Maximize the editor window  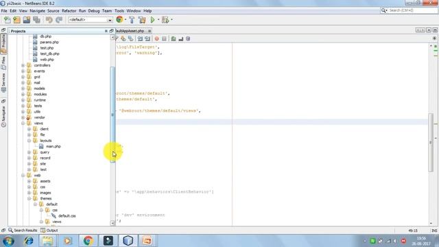[x=435, y=30]
